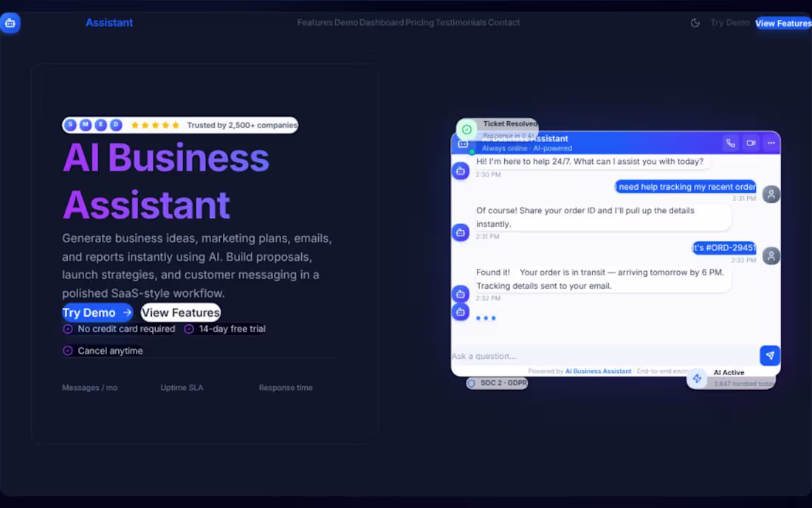Click the Assistant brand name
The height and width of the screenshot is (508, 812).
(109, 23)
